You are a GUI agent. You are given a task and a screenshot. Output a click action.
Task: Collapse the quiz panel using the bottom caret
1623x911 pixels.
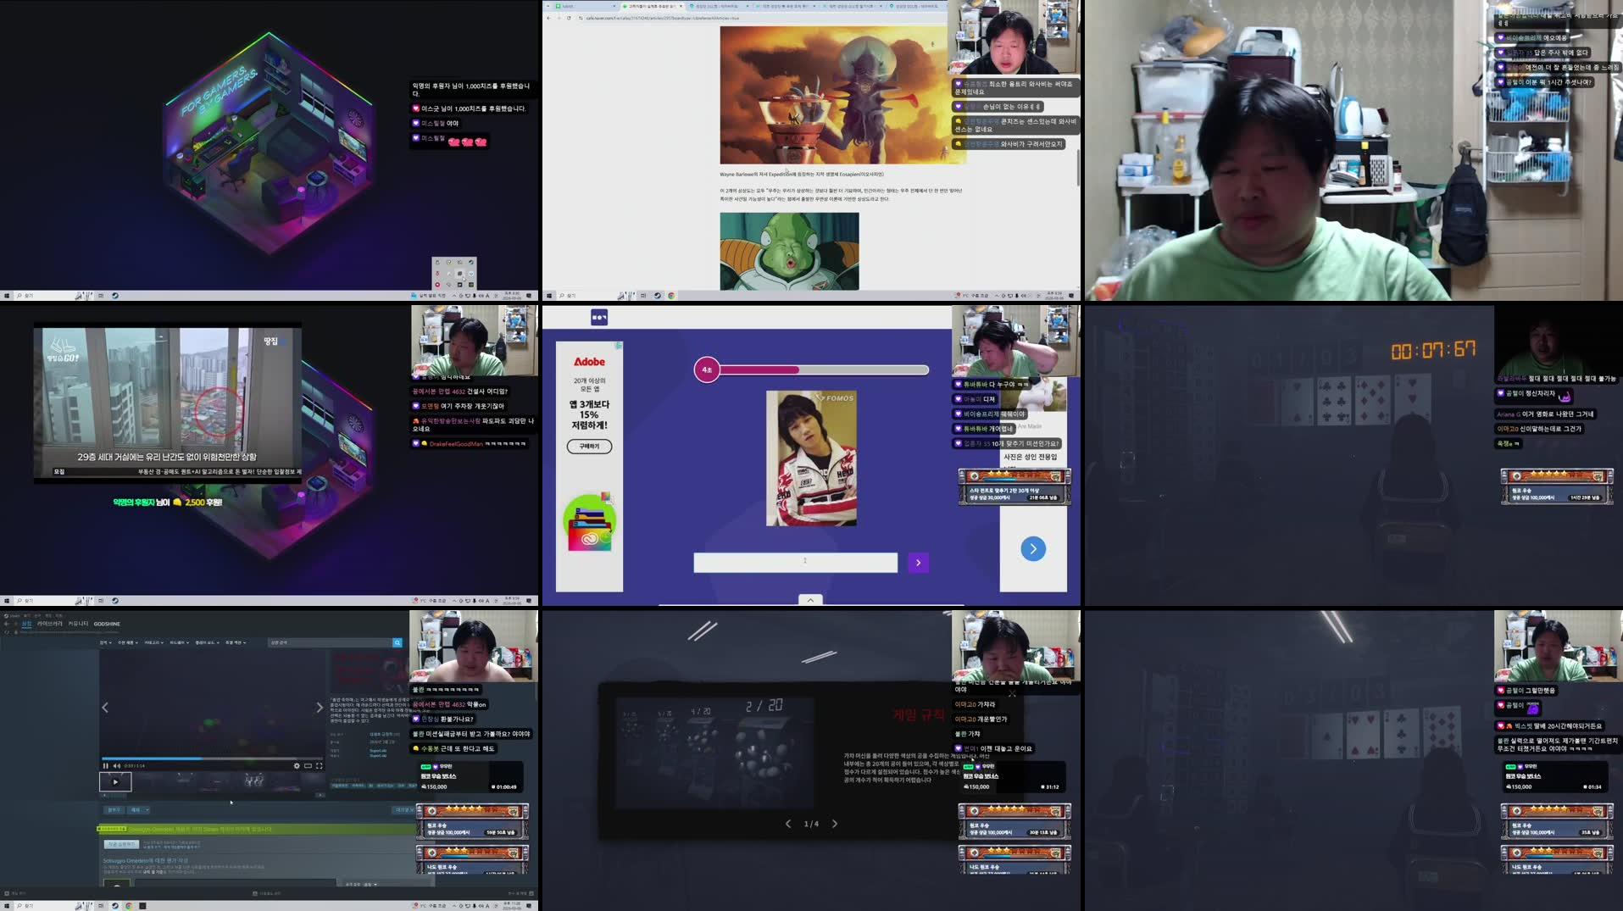coord(810,599)
